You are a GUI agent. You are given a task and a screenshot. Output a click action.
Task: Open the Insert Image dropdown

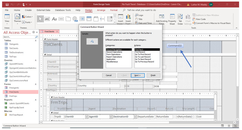120,22
